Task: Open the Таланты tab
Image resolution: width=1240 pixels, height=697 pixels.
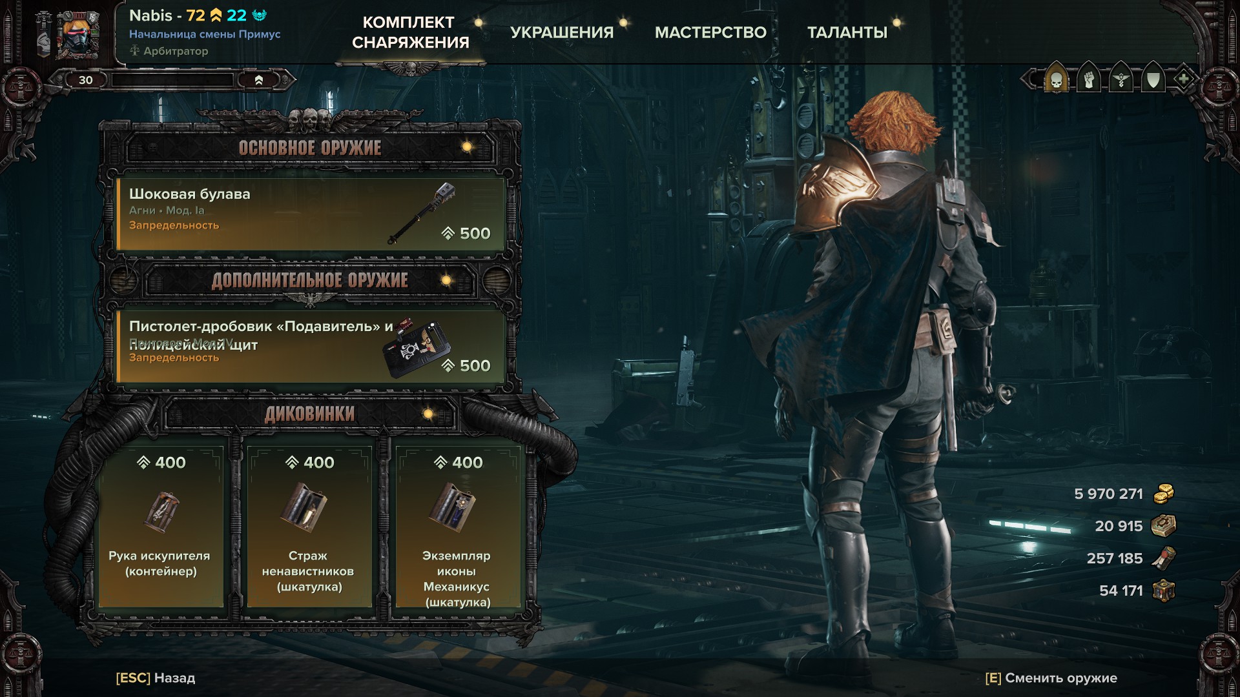Action: coord(847,32)
